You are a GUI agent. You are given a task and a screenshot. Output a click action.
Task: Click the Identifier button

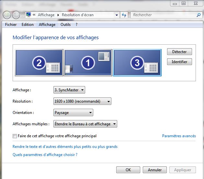179,62
